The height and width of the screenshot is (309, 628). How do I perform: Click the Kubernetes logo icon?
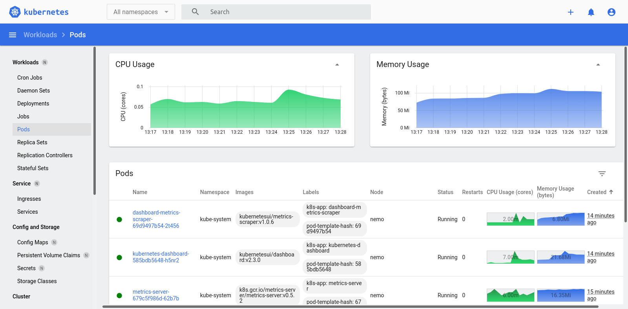[x=15, y=12]
